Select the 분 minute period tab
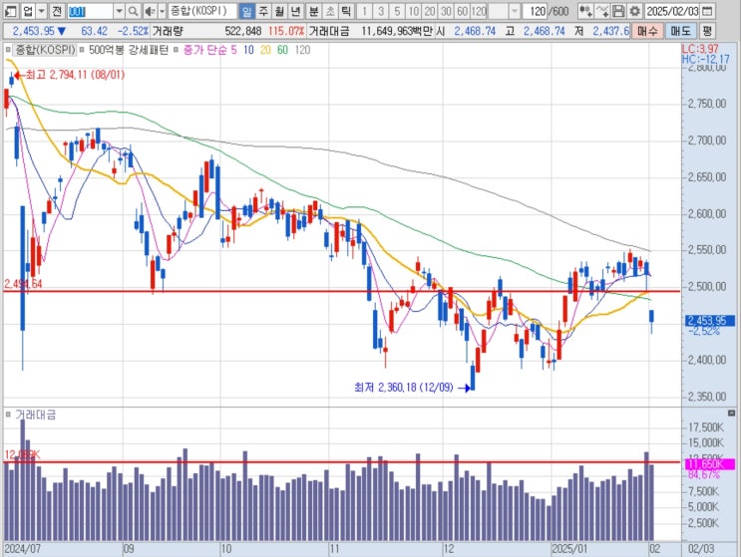 point(313,10)
